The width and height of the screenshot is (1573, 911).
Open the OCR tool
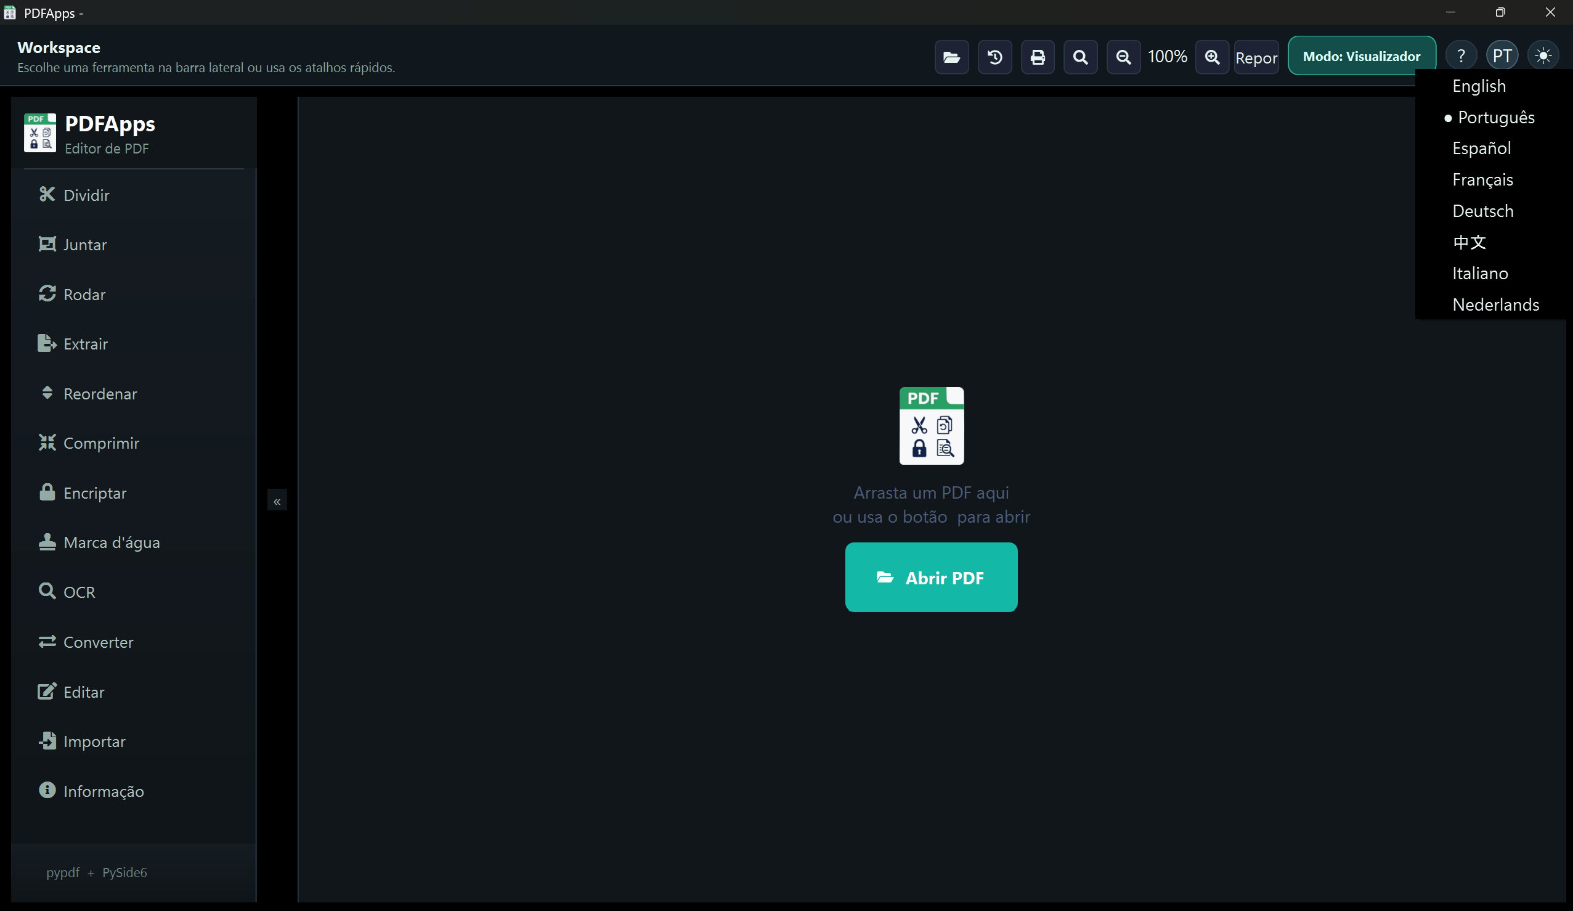point(134,592)
